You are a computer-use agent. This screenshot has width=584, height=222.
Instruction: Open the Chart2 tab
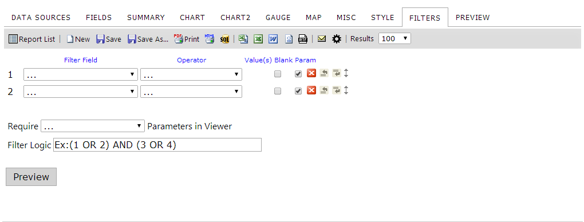coord(235,18)
